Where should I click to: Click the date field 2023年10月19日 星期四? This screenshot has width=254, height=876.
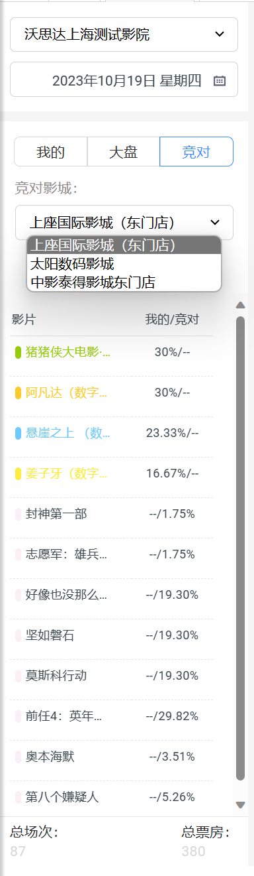pos(124,80)
